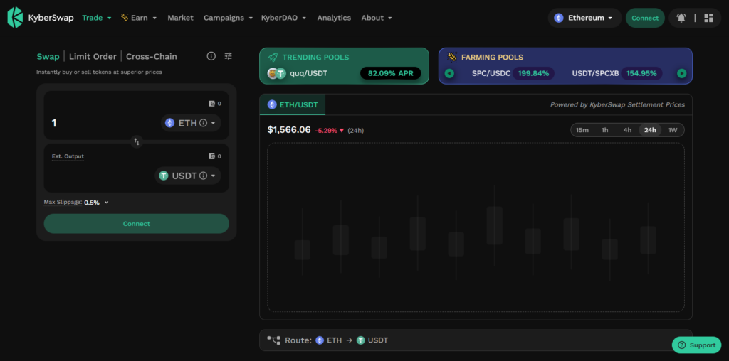Click the 199.84% APR badge
729x361 pixels.
pos(533,73)
